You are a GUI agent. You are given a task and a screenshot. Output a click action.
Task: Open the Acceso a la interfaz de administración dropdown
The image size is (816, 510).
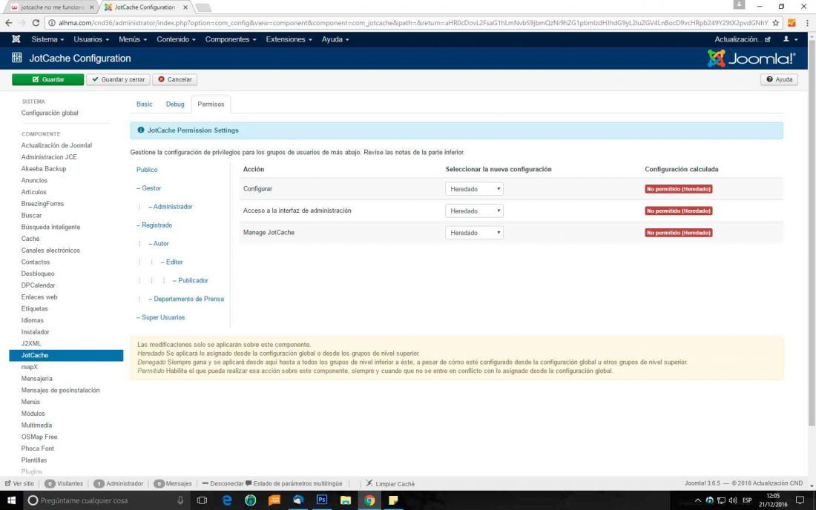474,211
